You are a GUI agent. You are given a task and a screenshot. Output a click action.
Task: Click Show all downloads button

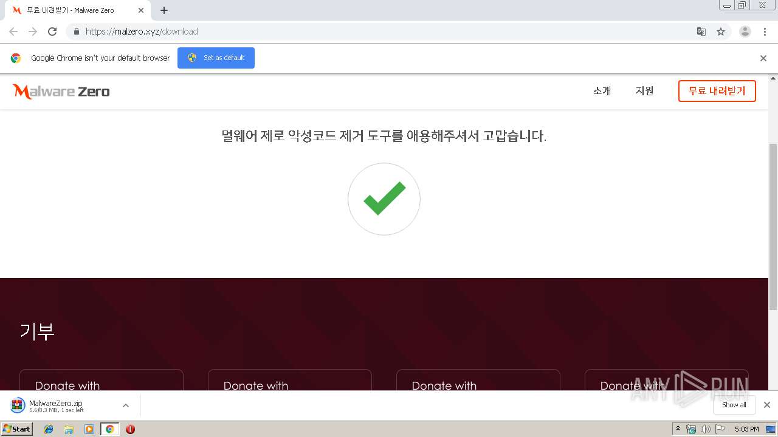pyautogui.click(x=734, y=405)
